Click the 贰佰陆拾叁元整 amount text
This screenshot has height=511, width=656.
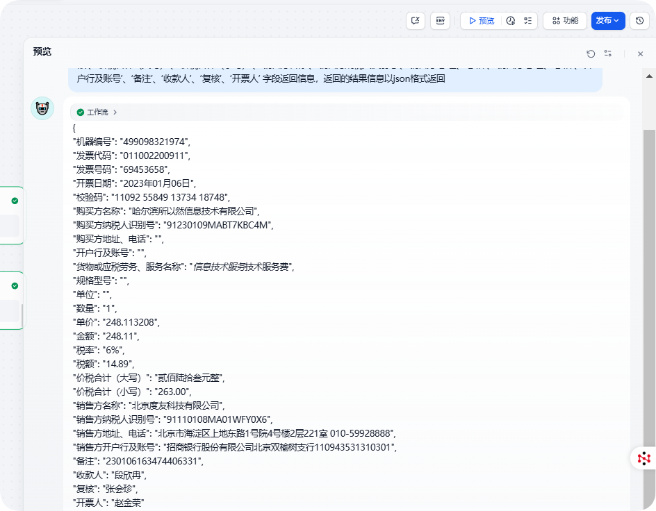[x=189, y=378]
